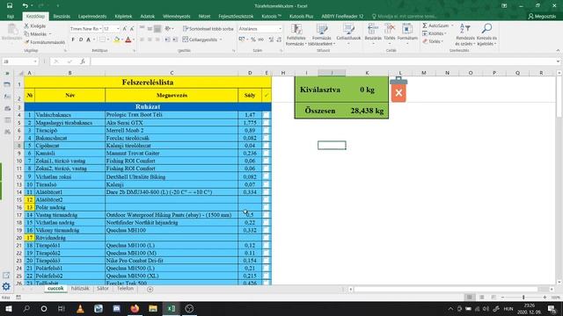Viewport: 563px width, 316px height.
Task: Open the Feltételes formázás menu
Action: pos(296,34)
